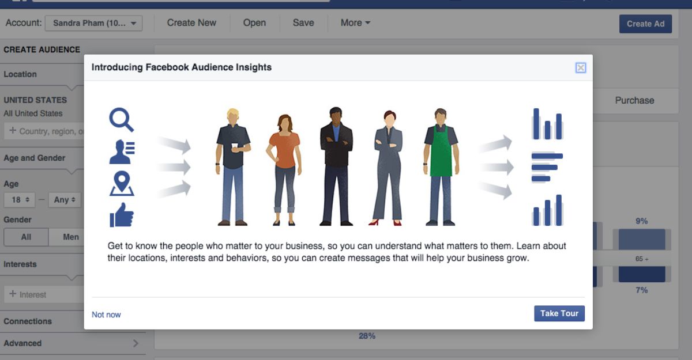Focus the Country, region location input
692x360 pixels.
click(x=44, y=131)
